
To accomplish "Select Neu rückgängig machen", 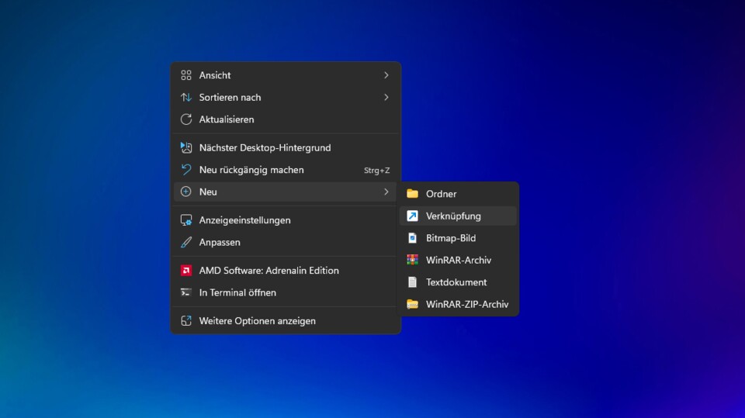I will [x=251, y=170].
